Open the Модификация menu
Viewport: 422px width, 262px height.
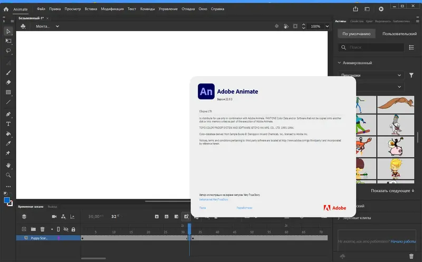click(112, 9)
